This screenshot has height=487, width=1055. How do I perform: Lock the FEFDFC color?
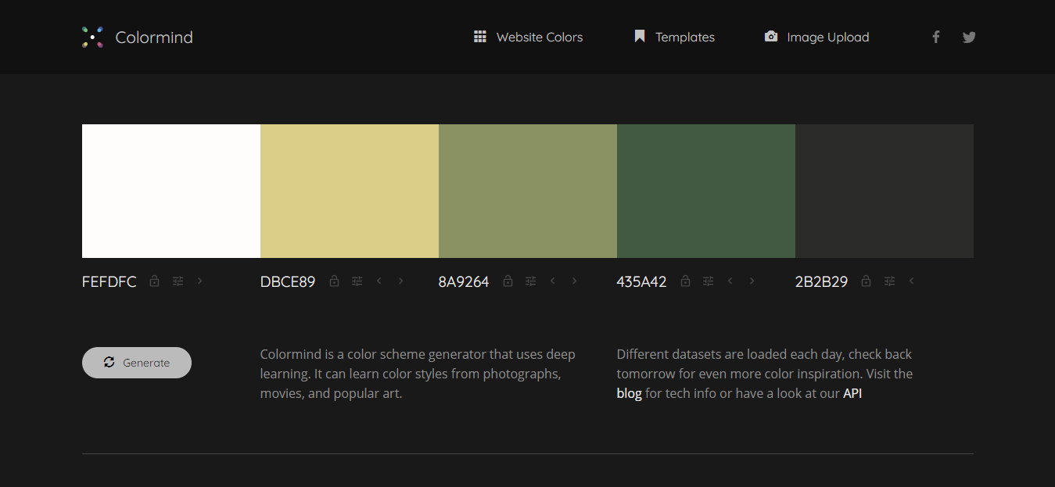pos(155,281)
